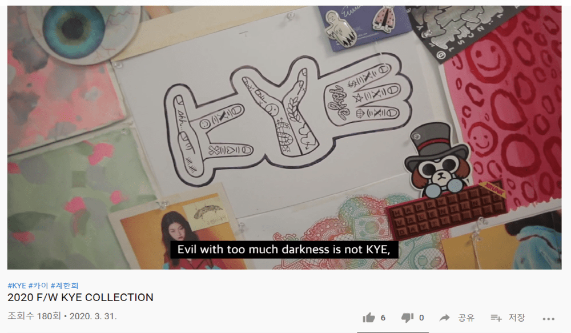Click the save-to-playlist icon
The image size is (571, 333).
point(496,318)
